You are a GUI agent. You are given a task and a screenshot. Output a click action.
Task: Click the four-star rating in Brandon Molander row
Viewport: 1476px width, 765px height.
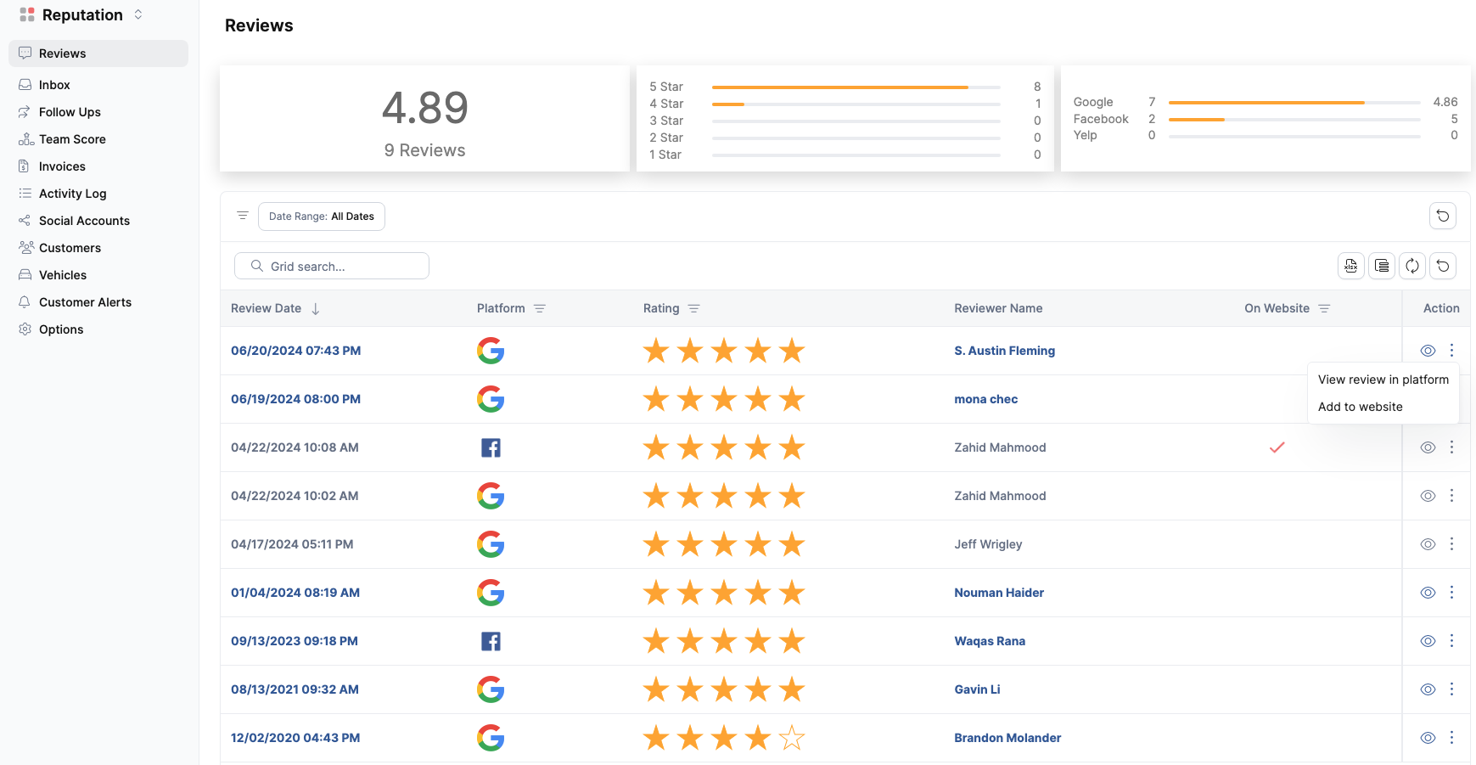point(724,738)
